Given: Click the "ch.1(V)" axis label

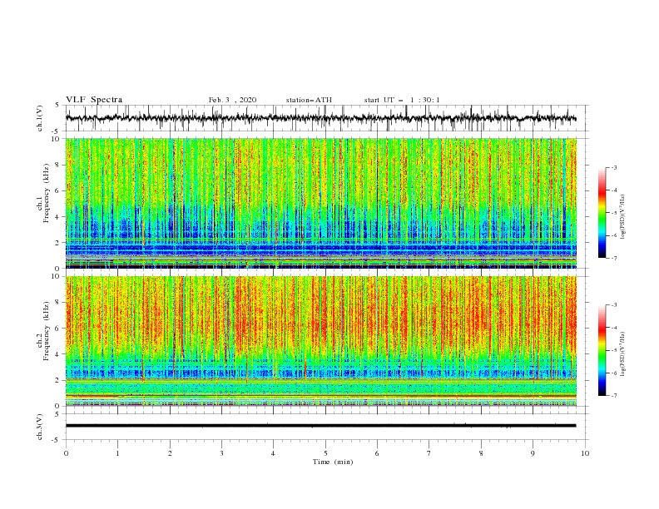Looking at the screenshot, I should (40, 118).
